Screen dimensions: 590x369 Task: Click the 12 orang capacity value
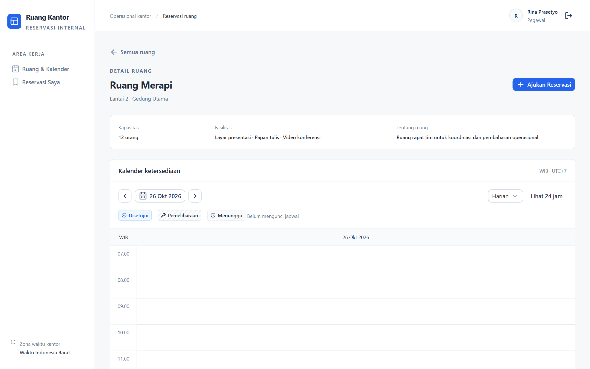pyautogui.click(x=128, y=137)
